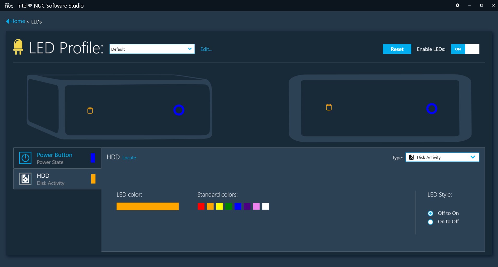498x267 pixels.
Task: Click the LEDs breadcrumb text
Action: 37,22
